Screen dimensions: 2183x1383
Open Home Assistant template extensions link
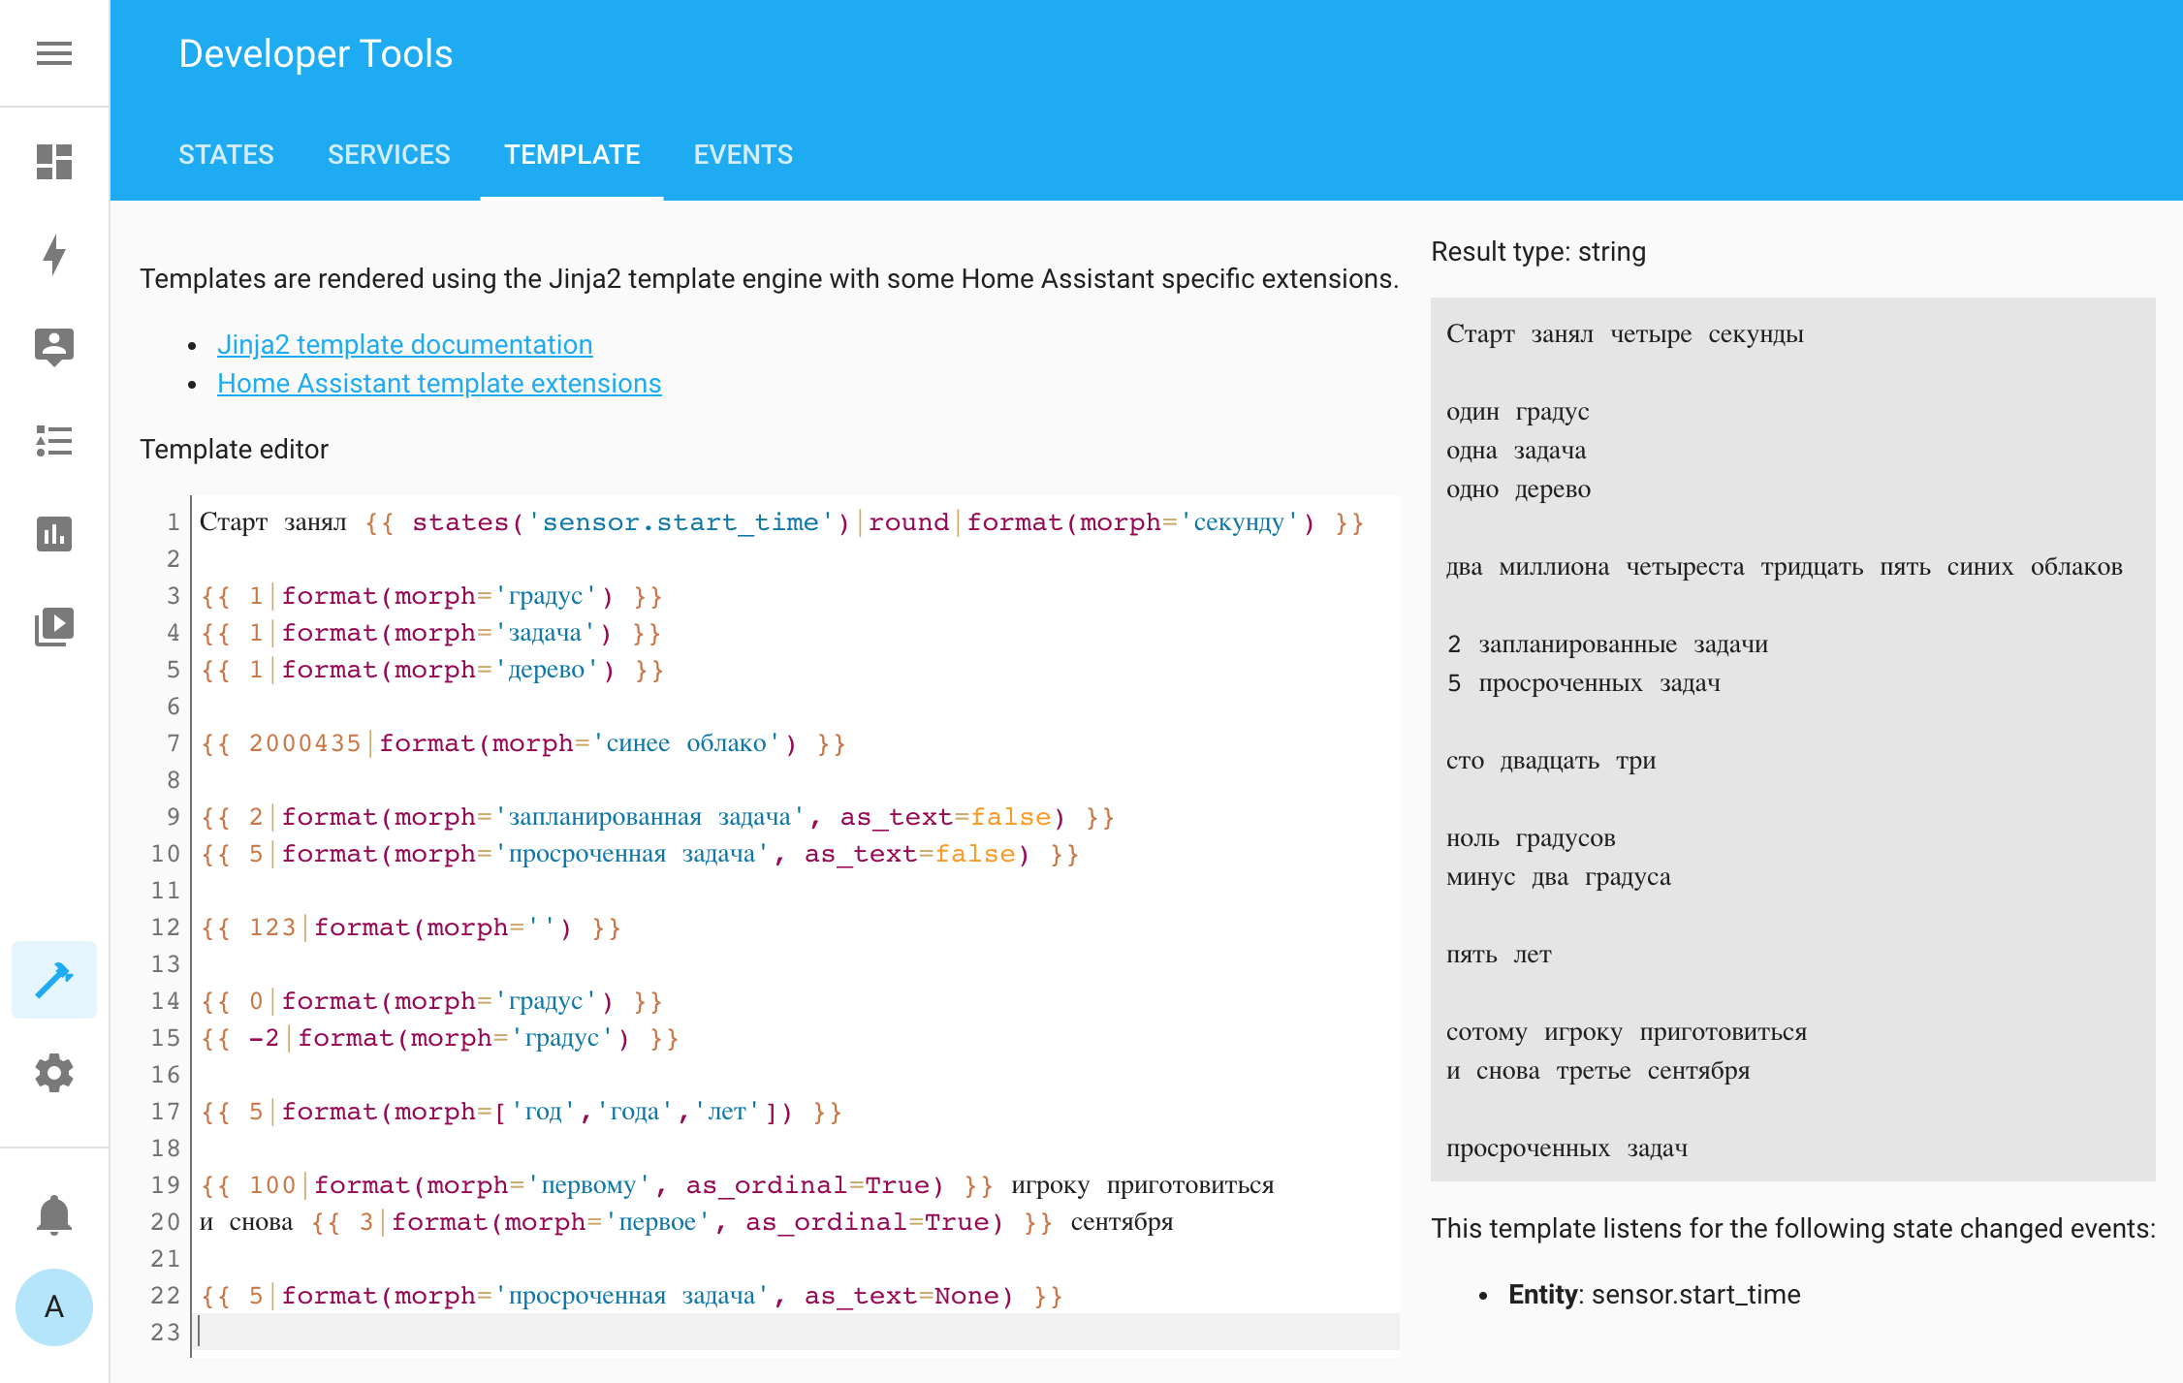(439, 384)
